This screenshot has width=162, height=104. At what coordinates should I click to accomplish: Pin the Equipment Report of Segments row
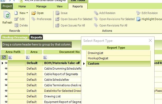[6, 102]
